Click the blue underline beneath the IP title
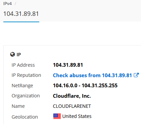The width and height of the screenshot is (141, 124). click(x=21, y=22)
